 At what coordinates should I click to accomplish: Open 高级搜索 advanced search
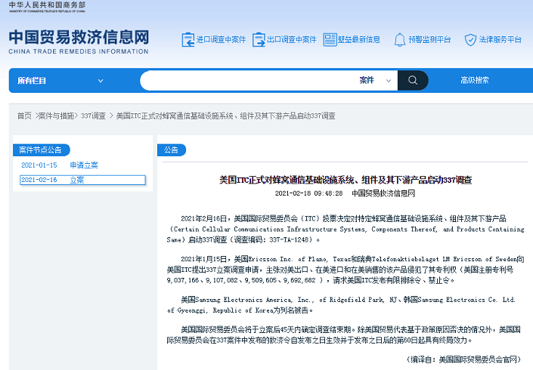point(475,81)
